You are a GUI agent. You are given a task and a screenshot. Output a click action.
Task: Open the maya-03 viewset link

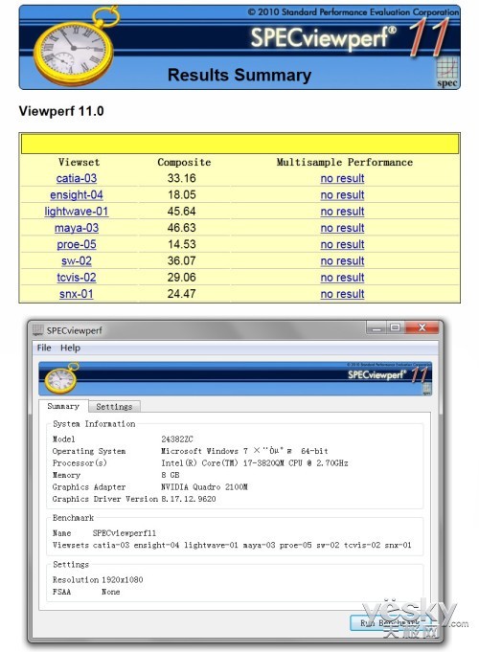click(77, 228)
